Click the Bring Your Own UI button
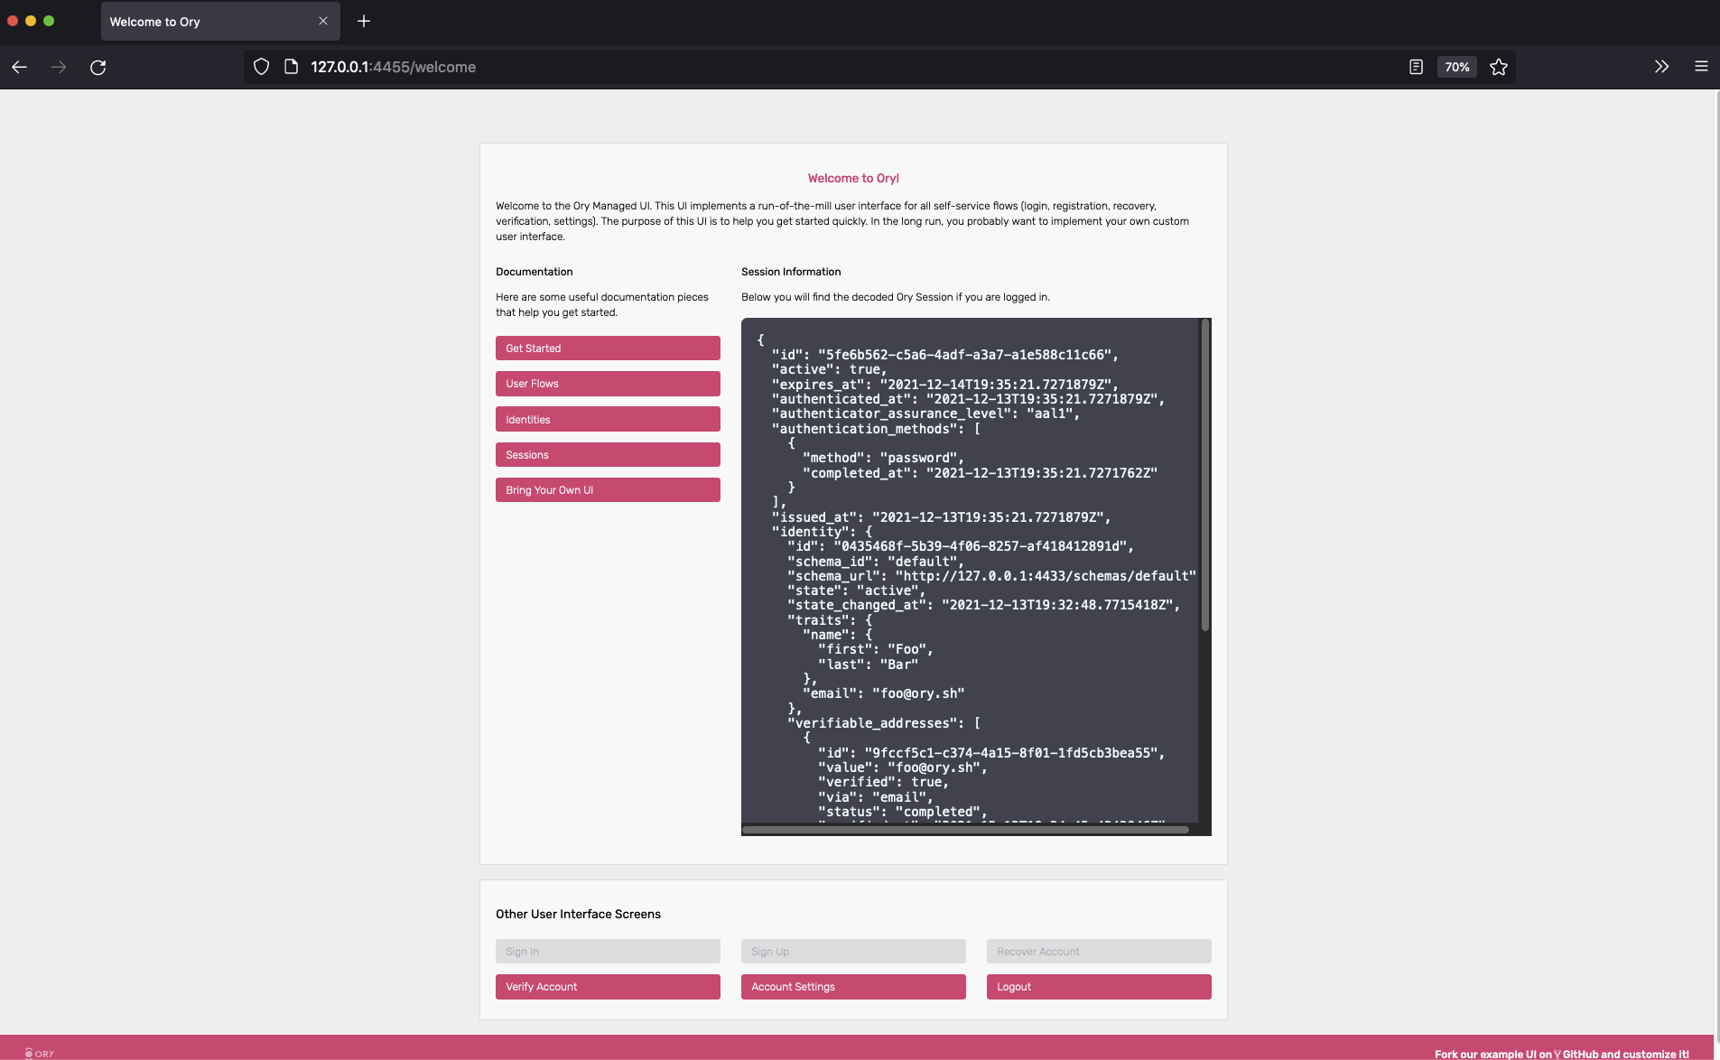The image size is (1720, 1060). 607,489
